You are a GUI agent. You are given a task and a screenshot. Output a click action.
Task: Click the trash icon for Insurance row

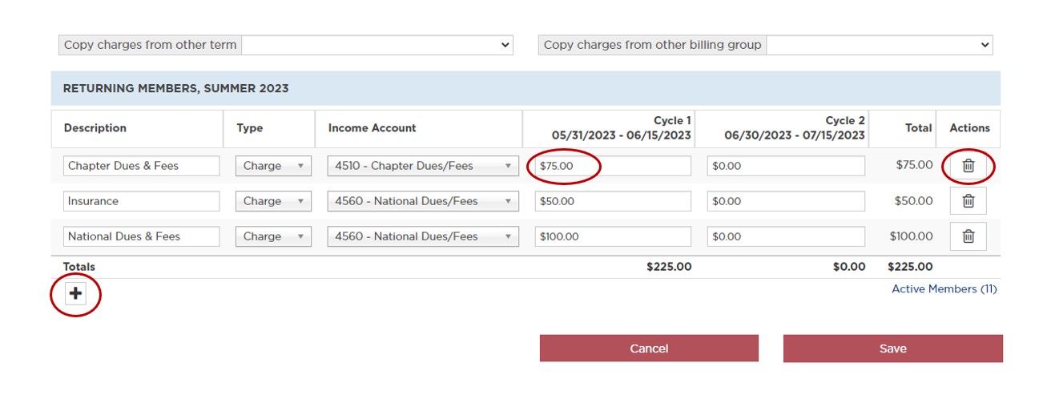[x=968, y=201]
